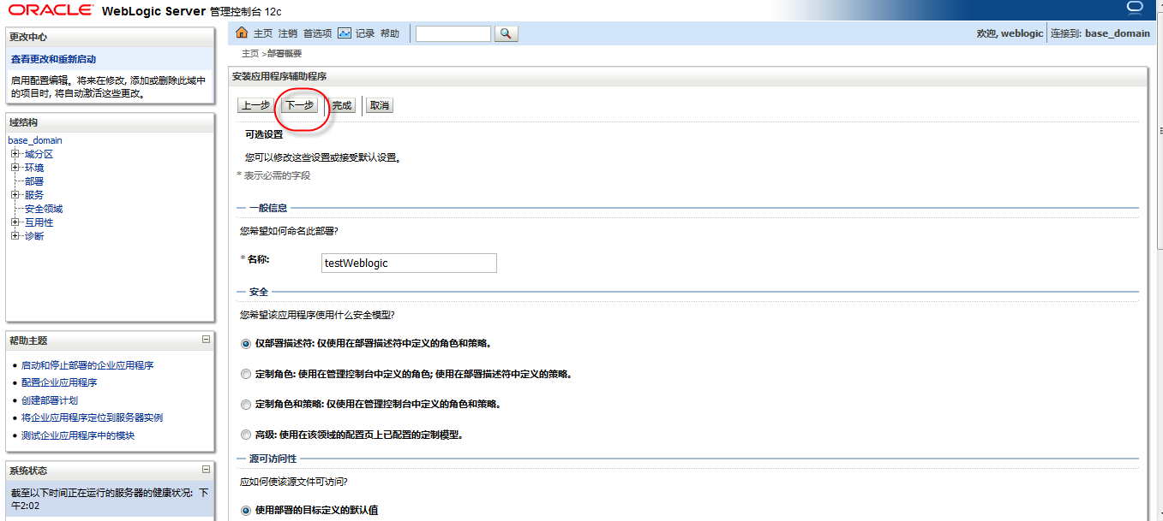Open 启动和停止部署的企业应用程序 help link
This screenshot has height=521, width=1163.
pyautogui.click(x=87, y=365)
